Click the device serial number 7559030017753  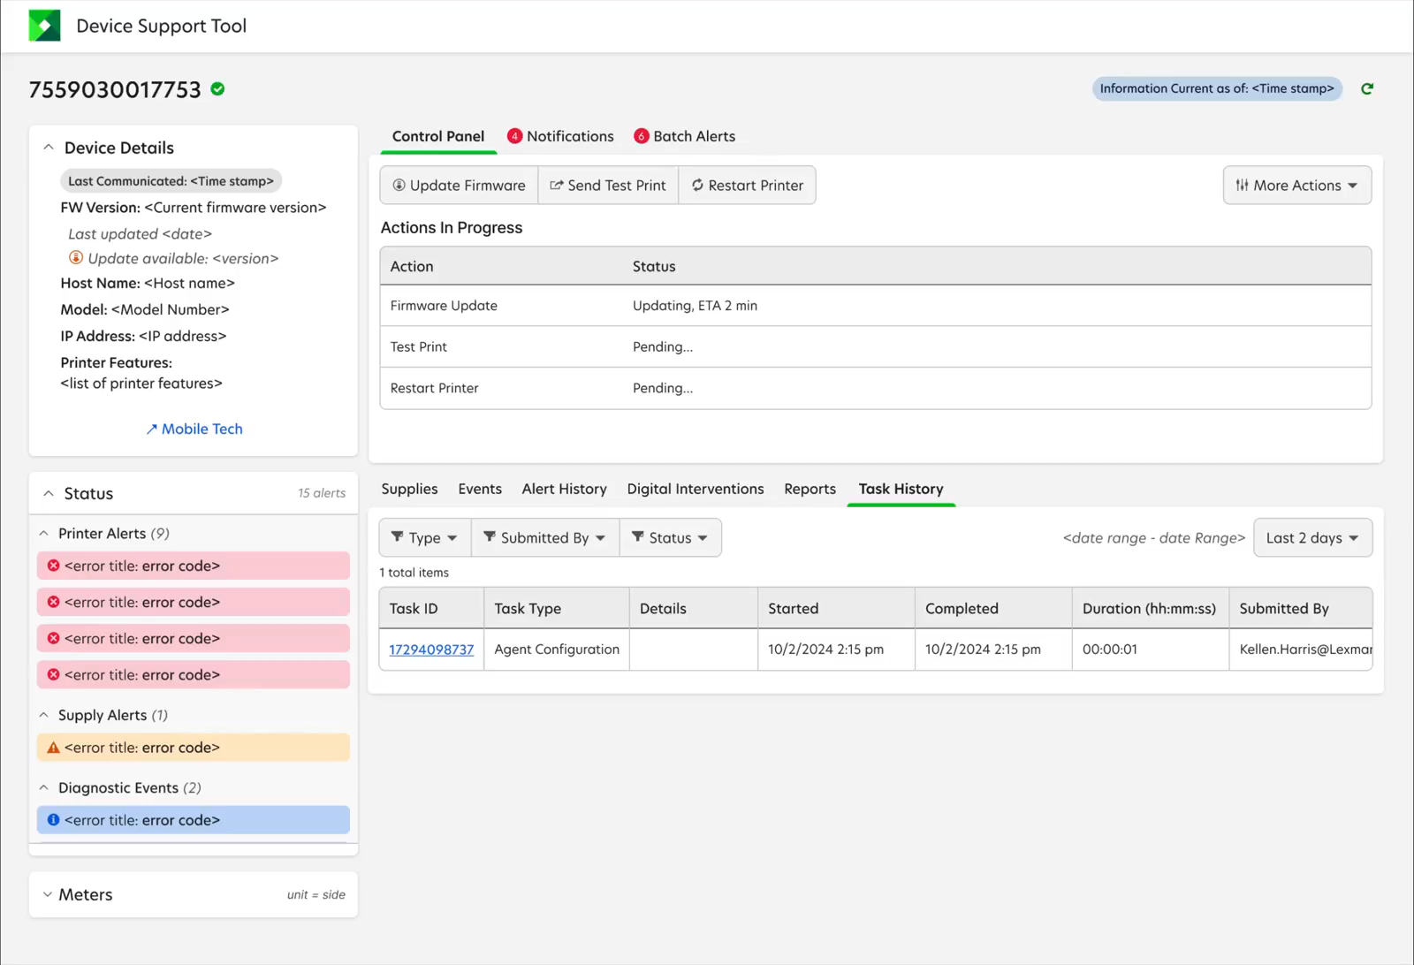[x=115, y=89]
